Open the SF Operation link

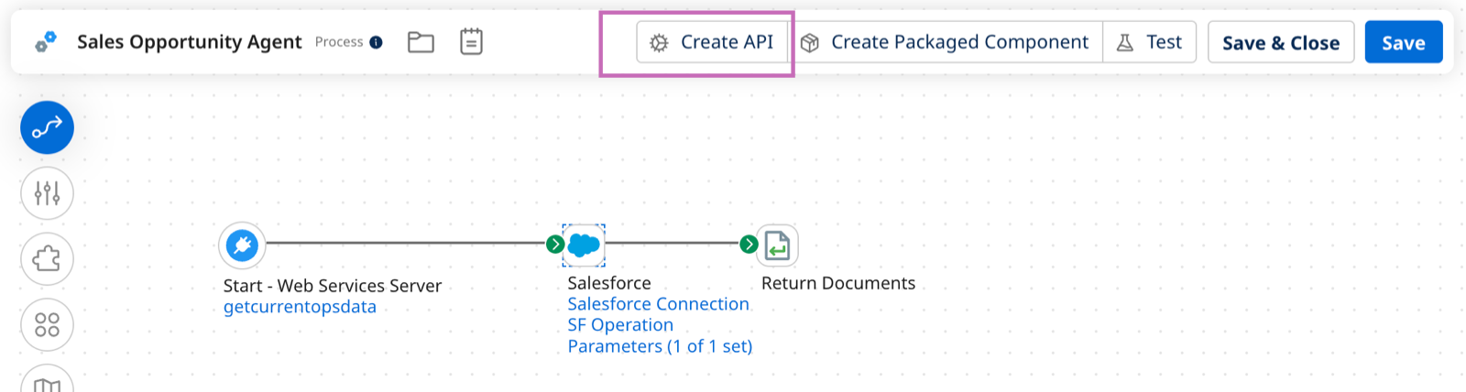click(x=620, y=325)
